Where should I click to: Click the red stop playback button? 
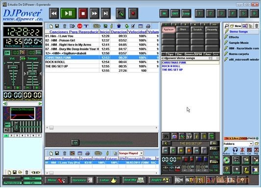(83, 13)
